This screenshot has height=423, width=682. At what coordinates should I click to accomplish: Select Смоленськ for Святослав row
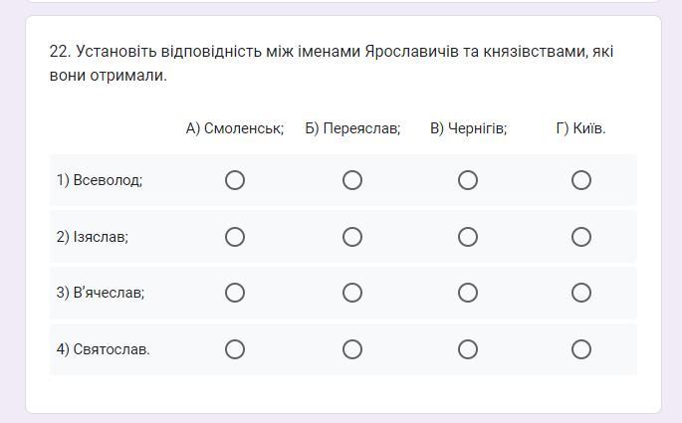[x=235, y=349]
